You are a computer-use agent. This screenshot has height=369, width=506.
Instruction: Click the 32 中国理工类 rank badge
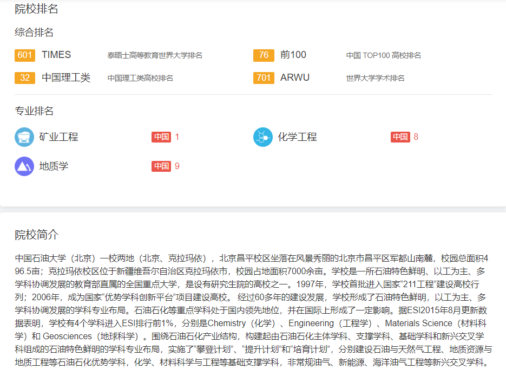[x=25, y=78]
